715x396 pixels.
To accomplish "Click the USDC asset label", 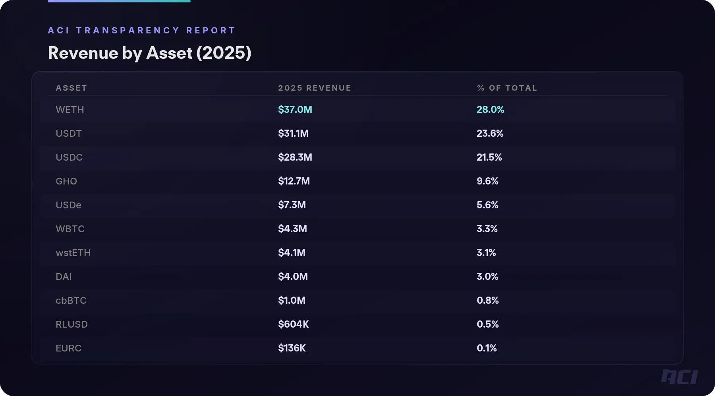I will point(69,157).
